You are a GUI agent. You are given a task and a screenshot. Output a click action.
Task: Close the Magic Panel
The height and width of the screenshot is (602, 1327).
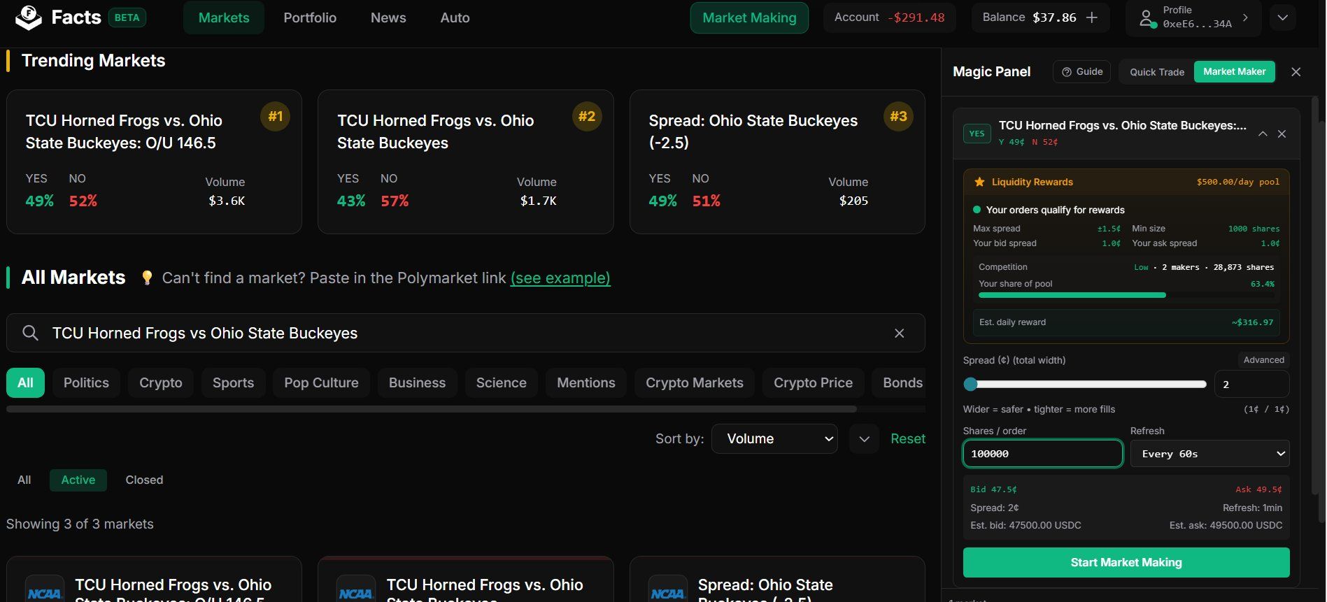[x=1296, y=72]
